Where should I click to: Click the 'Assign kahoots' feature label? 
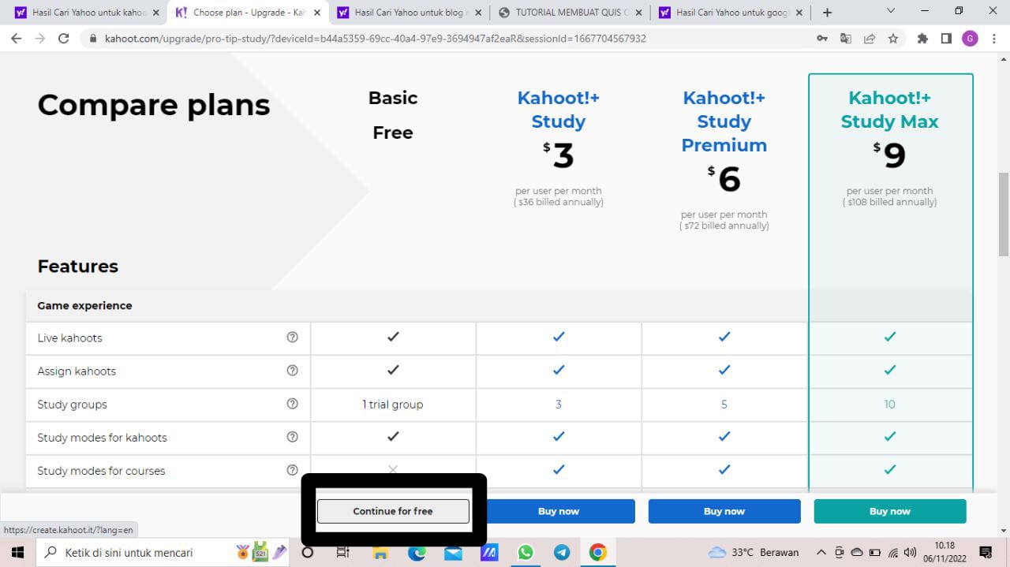(x=77, y=371)
